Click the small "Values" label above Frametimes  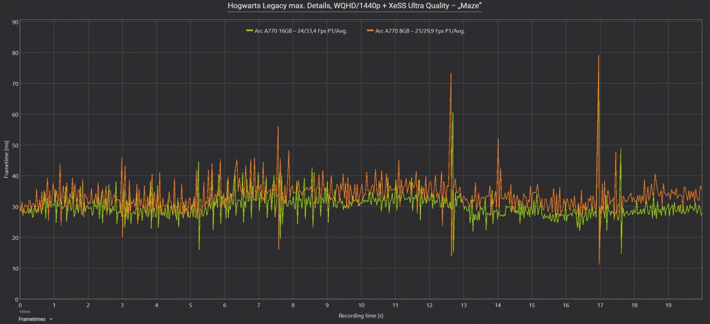[24, 312]
